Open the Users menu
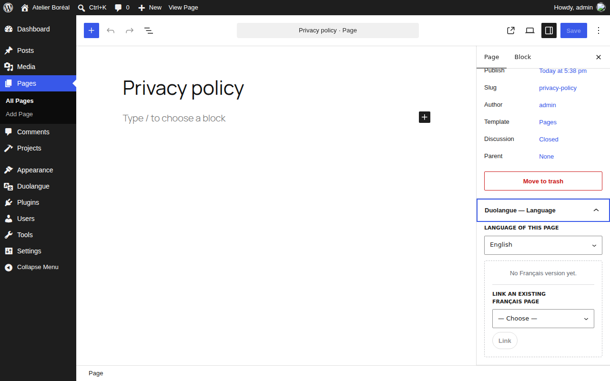Image resolution: width=610 pixels, height=381 pixels. (38, 219)
